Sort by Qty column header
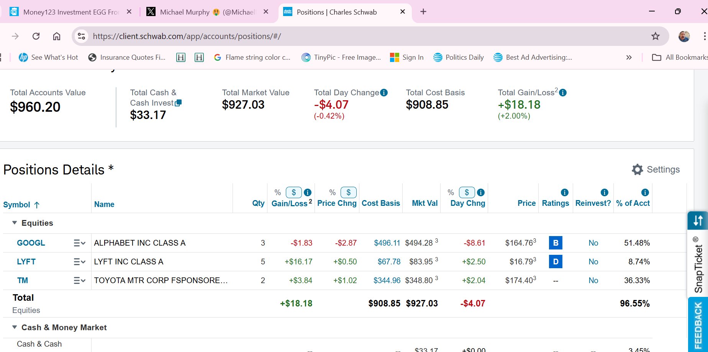This screenshot has height=352, width=708. point(258,203)
